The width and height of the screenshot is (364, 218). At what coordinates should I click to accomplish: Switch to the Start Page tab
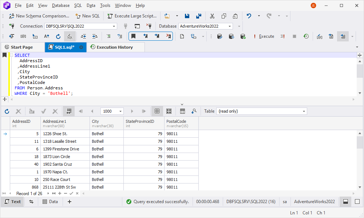(23, 47)
